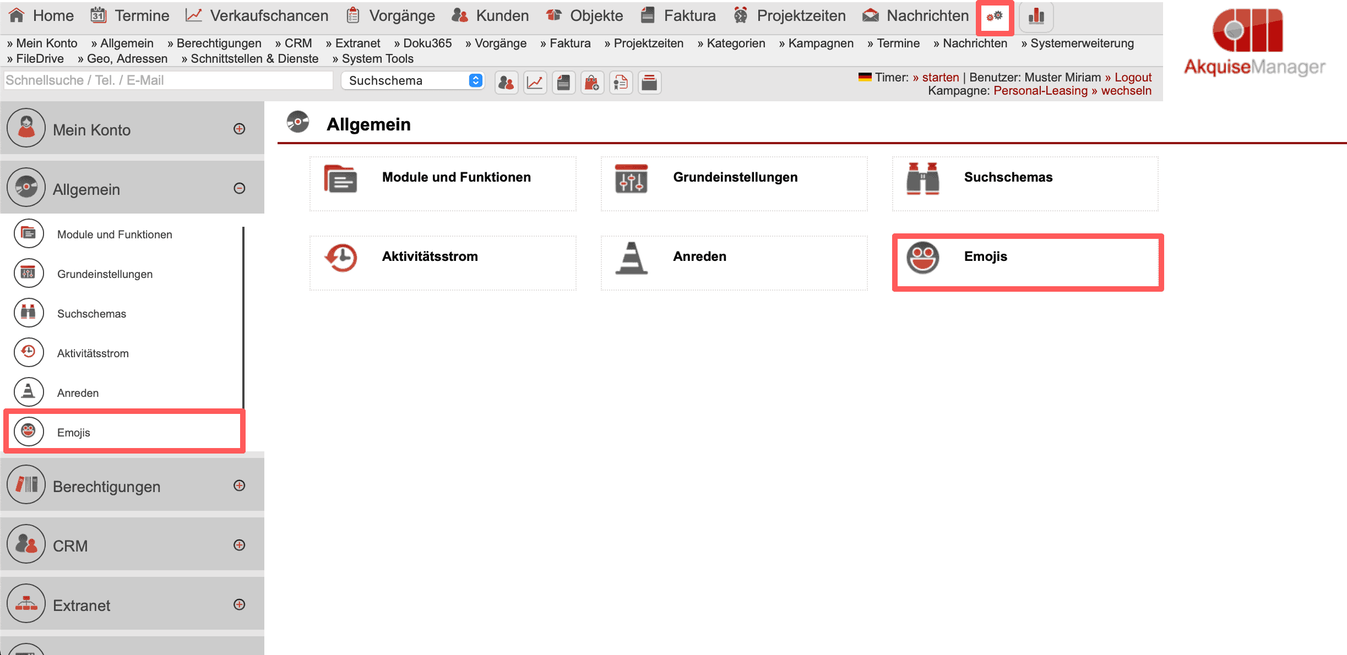
Task: Start the timer via starten link
Action: click(940, 77)
